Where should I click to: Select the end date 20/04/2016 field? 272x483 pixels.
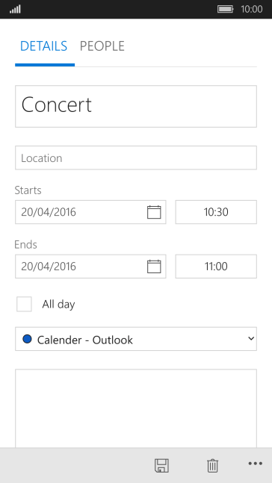(90, 267)
